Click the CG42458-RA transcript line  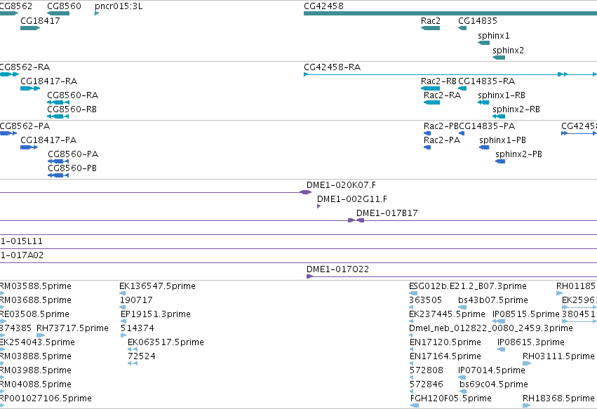click(x=450, y=74)
